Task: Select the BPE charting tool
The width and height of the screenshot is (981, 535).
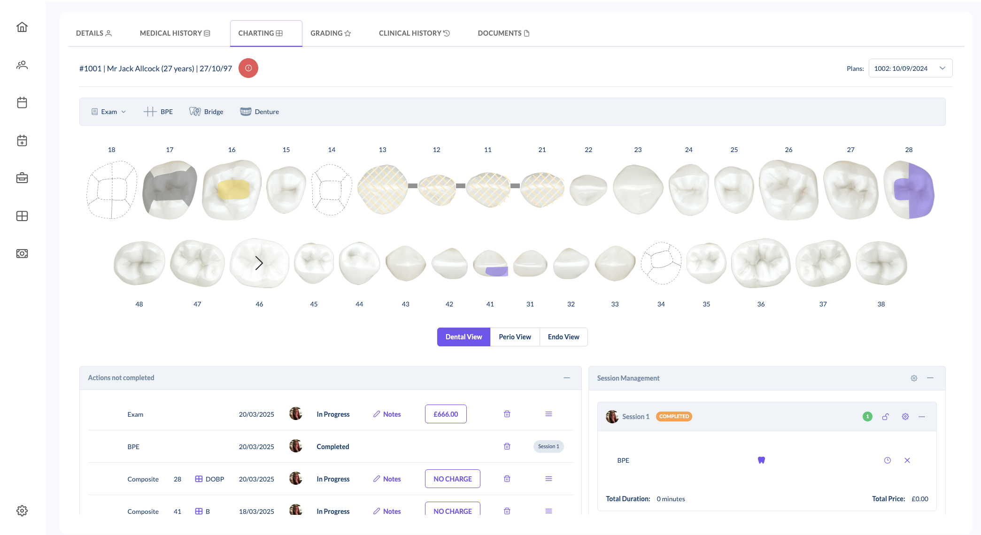Action: click(x=159, y=111)
